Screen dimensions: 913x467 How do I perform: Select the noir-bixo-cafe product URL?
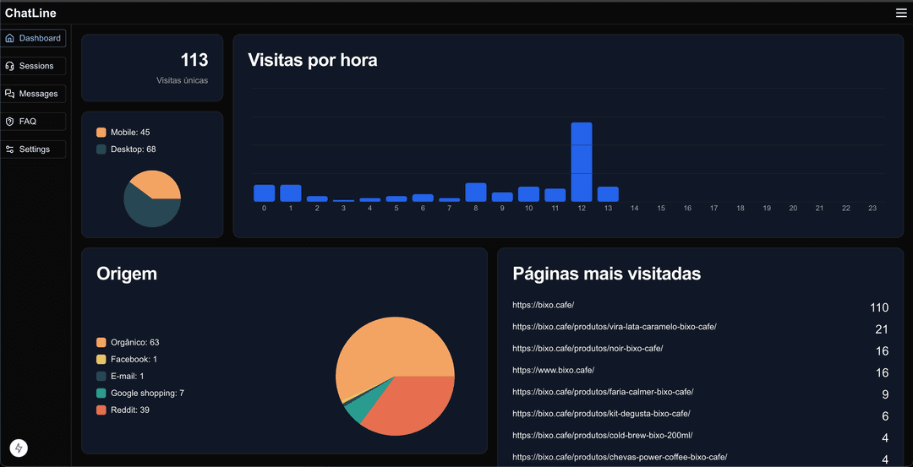click(588, 349)
